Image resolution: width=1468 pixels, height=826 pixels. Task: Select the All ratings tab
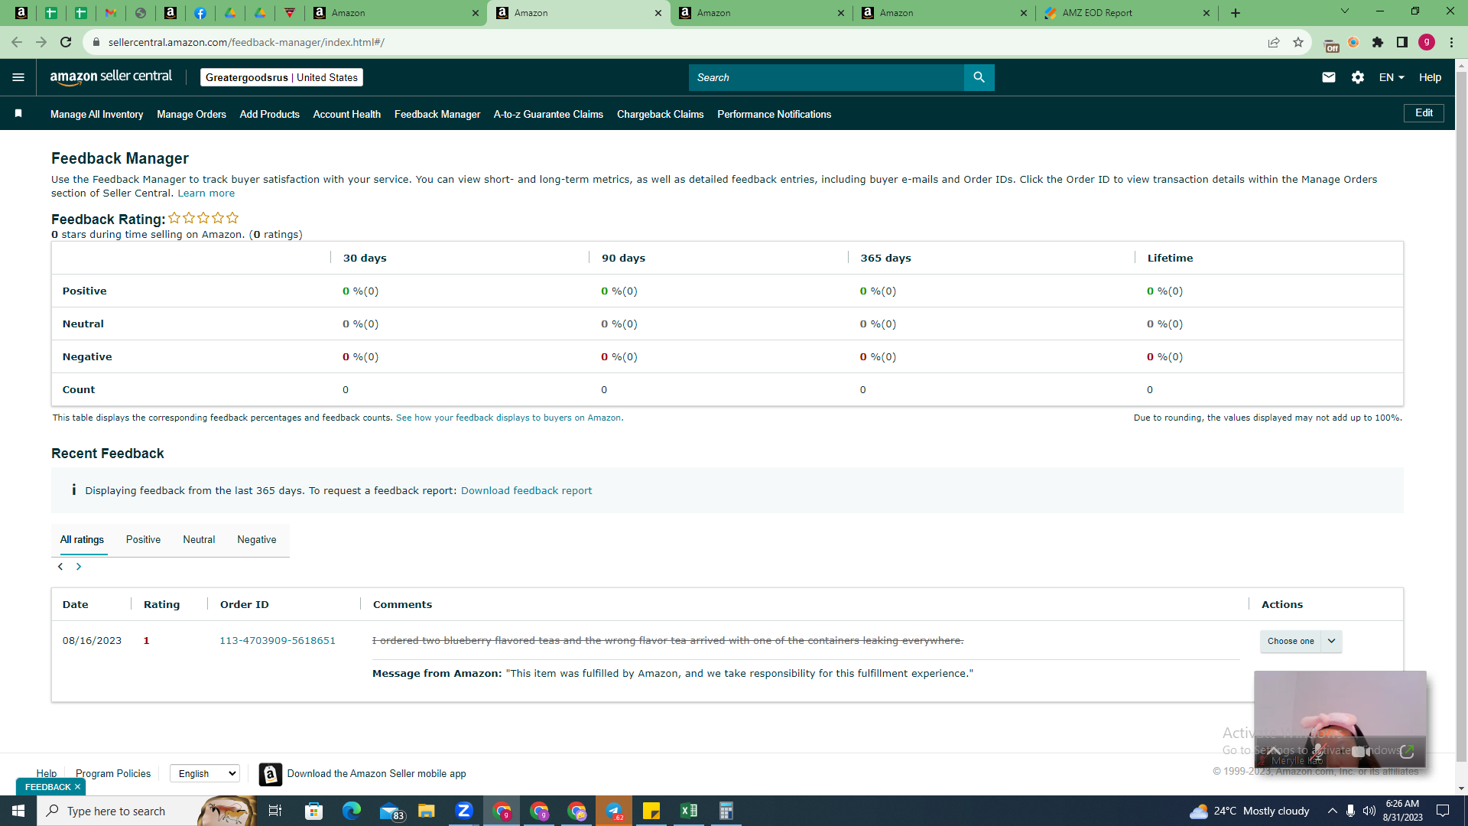point(82,539)
